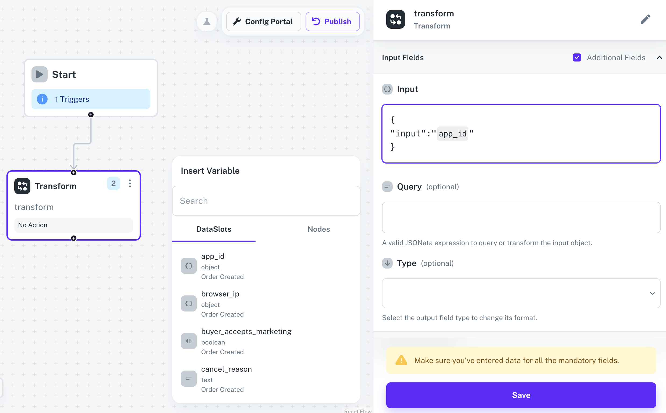This screenshot has width=666, height=413.
Task: Select the app_id chip inside the Input expression
Action: (452, 133)
